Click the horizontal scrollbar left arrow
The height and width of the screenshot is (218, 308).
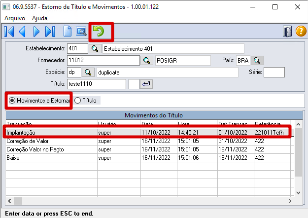click(9, 201)
